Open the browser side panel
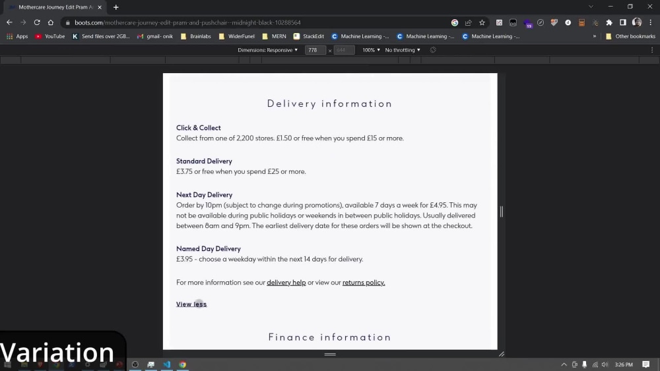Viewport: 660px width, 371px height. 623,22
